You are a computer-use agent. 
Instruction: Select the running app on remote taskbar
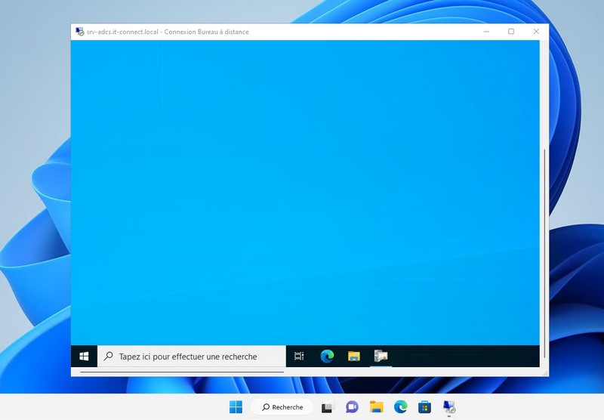[x=381, y=356]
